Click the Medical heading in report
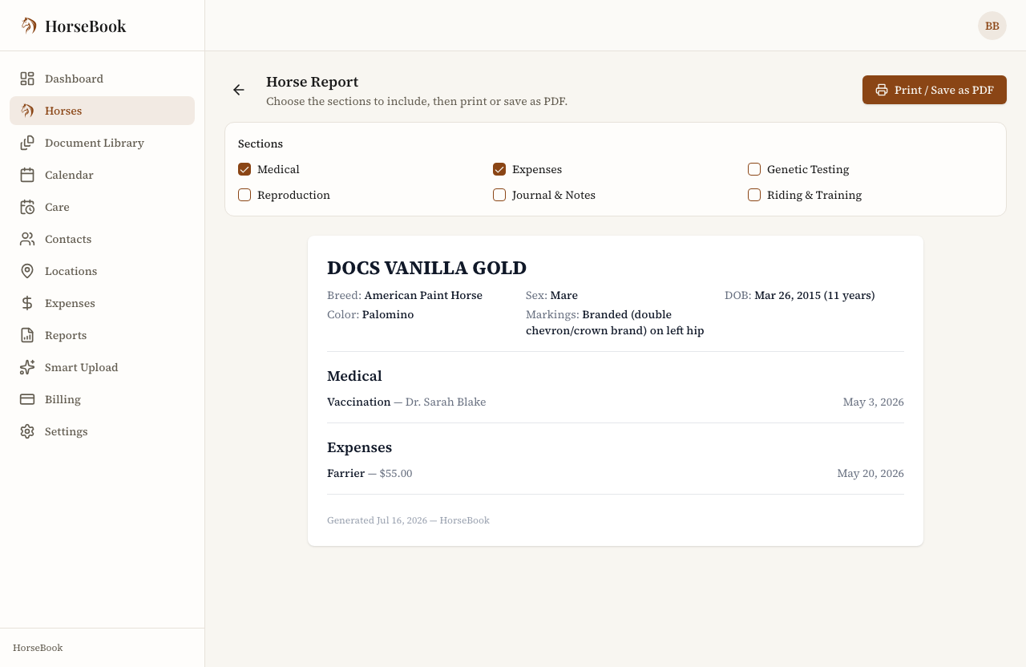The width and height of the screenshot is (1026, 667). [354, 376]
